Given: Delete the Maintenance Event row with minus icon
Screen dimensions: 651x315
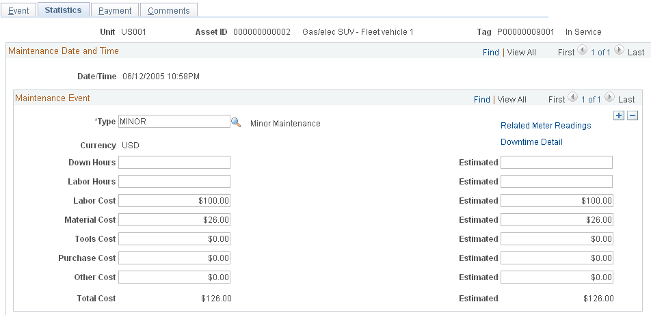Looking at the screenshot, I should click(633, 115).
